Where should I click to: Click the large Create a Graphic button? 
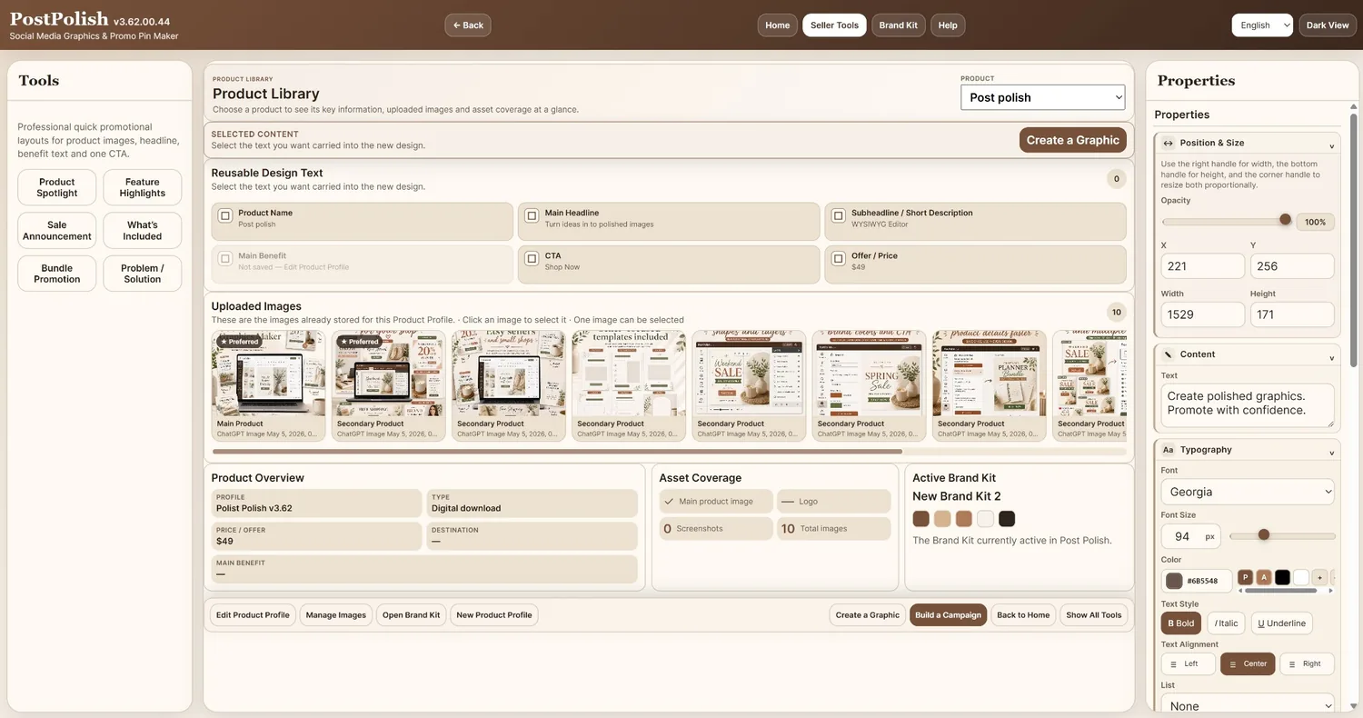(x=1072, y=140)
